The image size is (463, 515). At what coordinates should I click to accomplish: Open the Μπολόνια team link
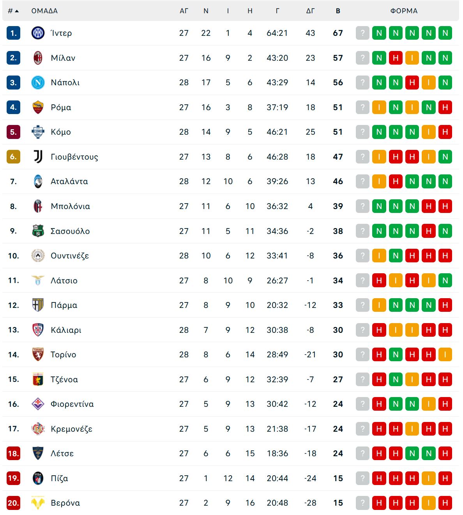coord(70,206)
